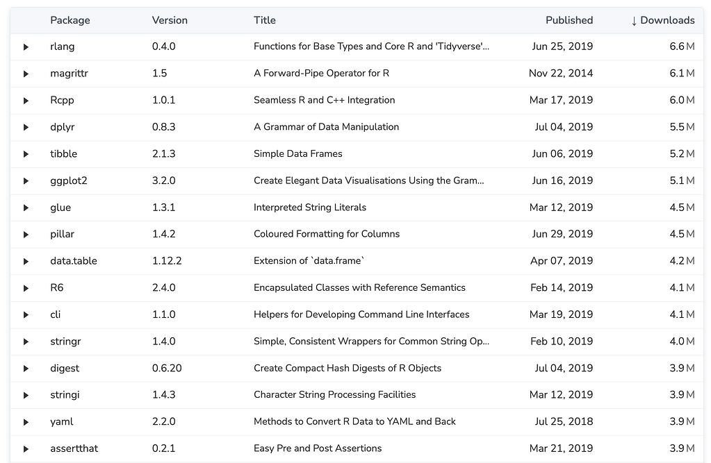Viewport: 711px width, 463px height.
Task: Expand the rlang row details
Action: click(26, 47)
